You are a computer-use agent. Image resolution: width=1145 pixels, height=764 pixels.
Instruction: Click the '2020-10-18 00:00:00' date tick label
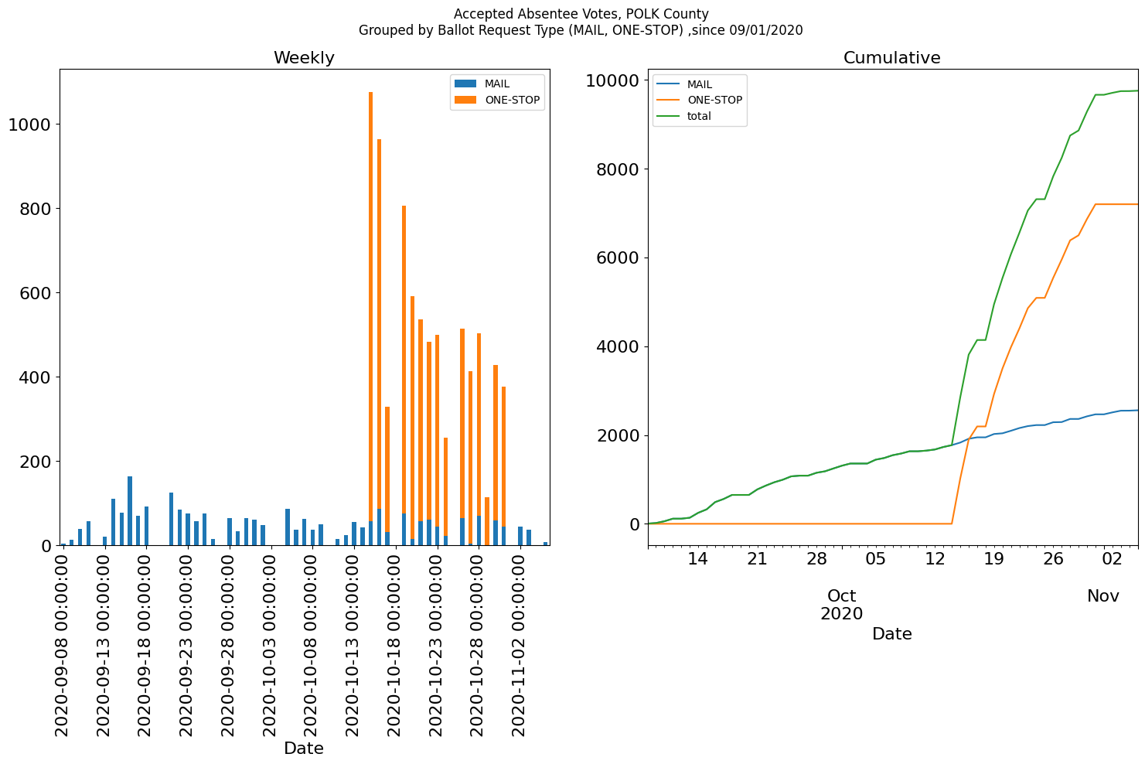tap(396, 646)
